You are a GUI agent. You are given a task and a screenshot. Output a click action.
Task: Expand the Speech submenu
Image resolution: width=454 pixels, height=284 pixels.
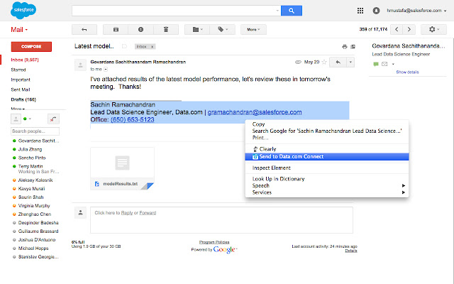tap(327, 185)
